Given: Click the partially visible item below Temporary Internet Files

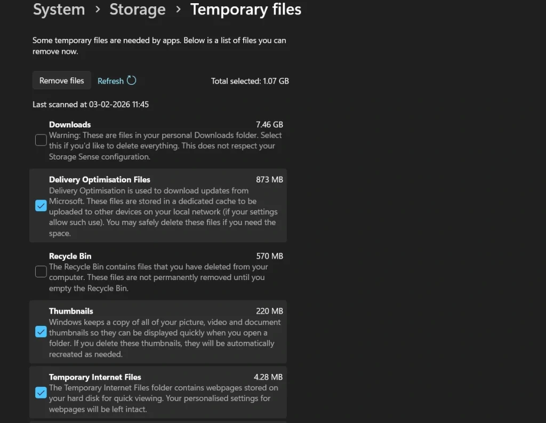Looking at the screenshot, I should tap(158, 421).
